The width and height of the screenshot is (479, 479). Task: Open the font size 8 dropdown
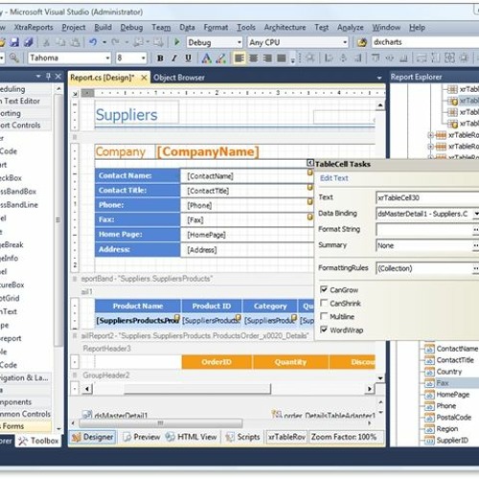click(x=144, y=58)
